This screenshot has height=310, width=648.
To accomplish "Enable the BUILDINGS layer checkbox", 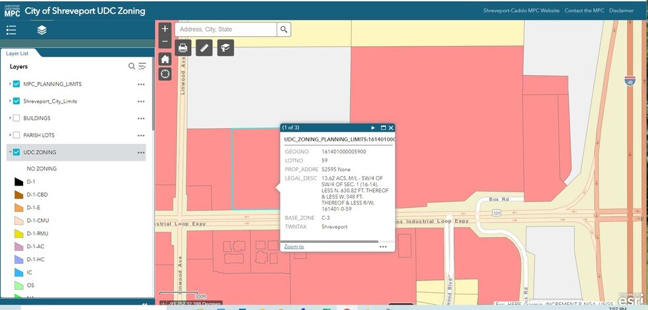I will tap(16, 118).
